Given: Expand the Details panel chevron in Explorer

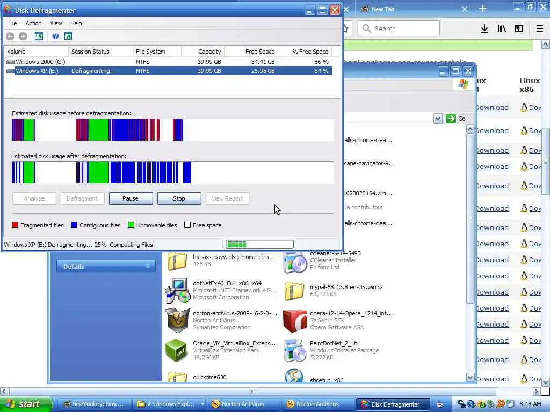Looking at the screenshot, I should (x=148, y=266).
